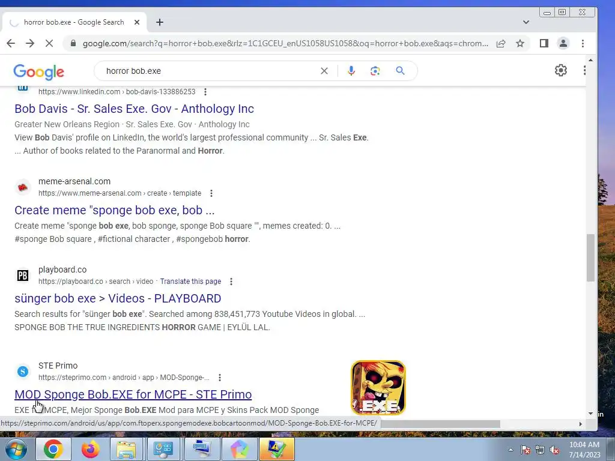Open Bob Davis - Sr. Sales Exe. Gov result

tap(134, 109)
